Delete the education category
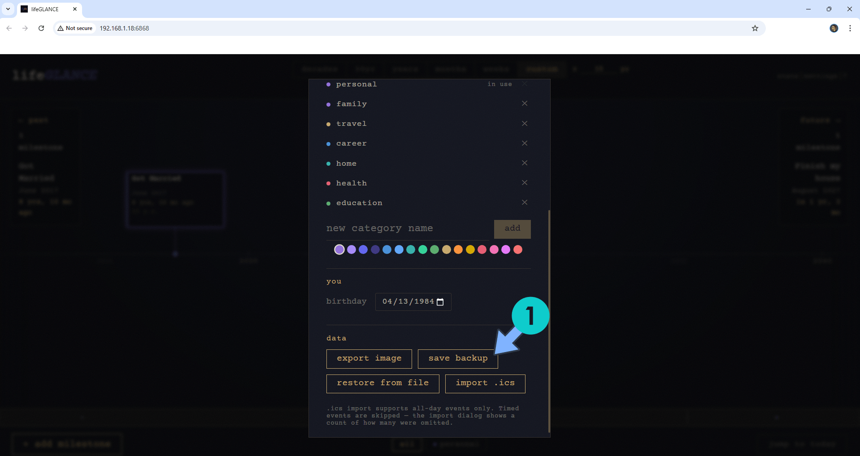Screen dimensions: 860x456 coord(524,202)
